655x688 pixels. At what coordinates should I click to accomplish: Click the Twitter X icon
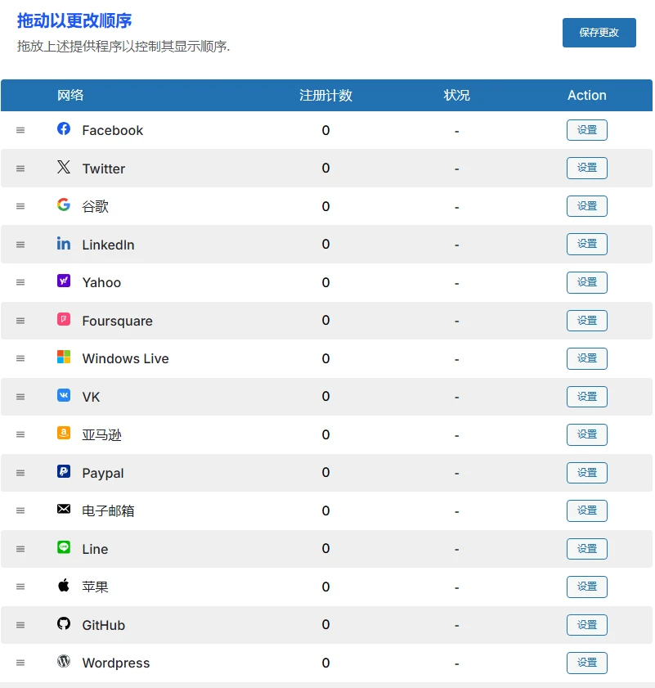coord(64,168)
